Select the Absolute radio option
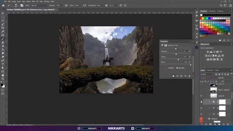 point(177,68)
